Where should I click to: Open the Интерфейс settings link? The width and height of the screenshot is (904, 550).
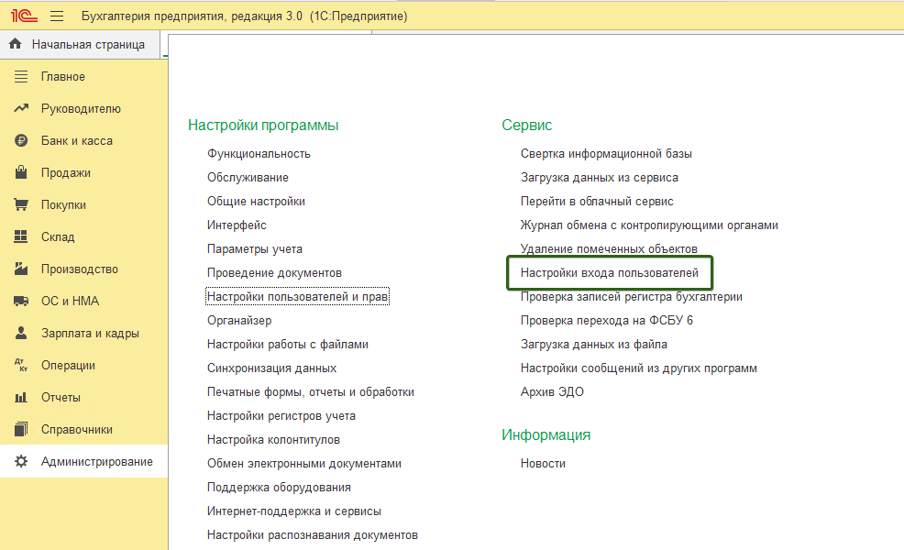(237, 225)
